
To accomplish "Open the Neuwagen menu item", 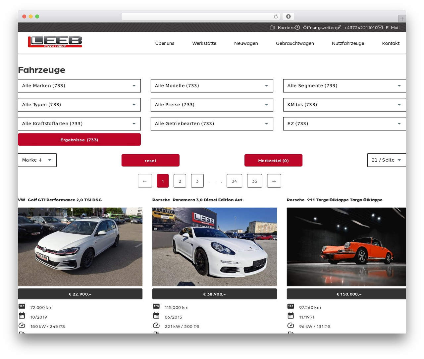I will pos(246,43).
